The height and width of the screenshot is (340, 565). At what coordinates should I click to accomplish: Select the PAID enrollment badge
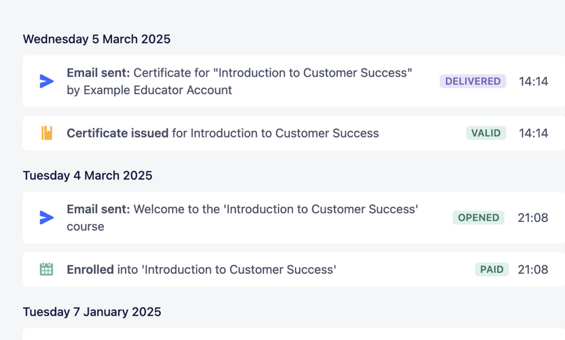[492, 269]
